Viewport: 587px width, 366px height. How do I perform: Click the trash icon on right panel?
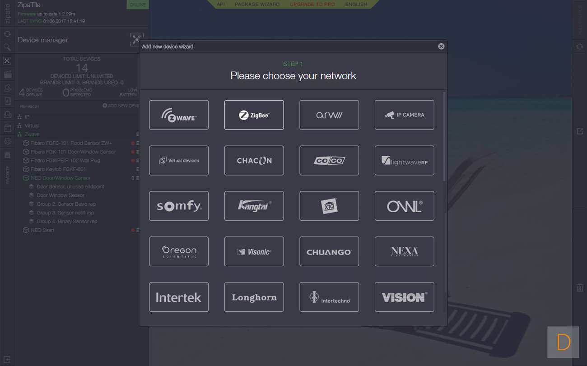pyautogui.click(x=580, y=287)
